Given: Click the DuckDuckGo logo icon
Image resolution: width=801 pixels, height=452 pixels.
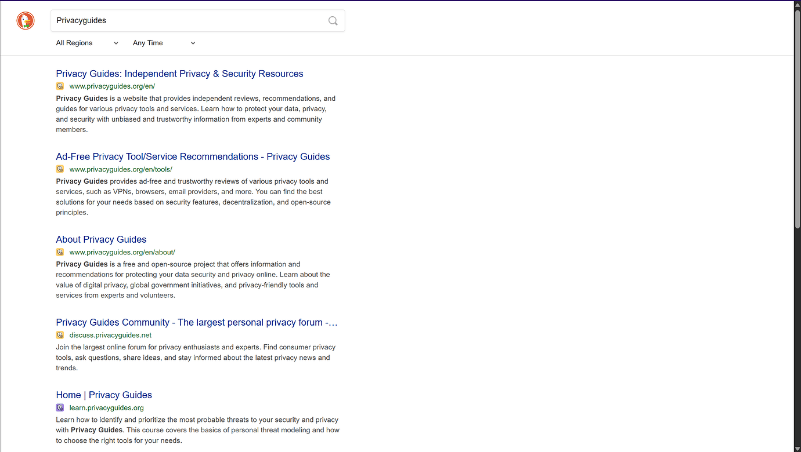Looking at the screenshot, I should point(26,20).
